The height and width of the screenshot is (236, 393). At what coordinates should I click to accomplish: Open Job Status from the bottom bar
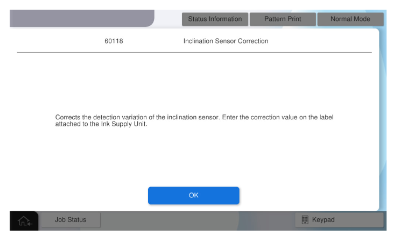pyautogui.click(x=70, y=219)
